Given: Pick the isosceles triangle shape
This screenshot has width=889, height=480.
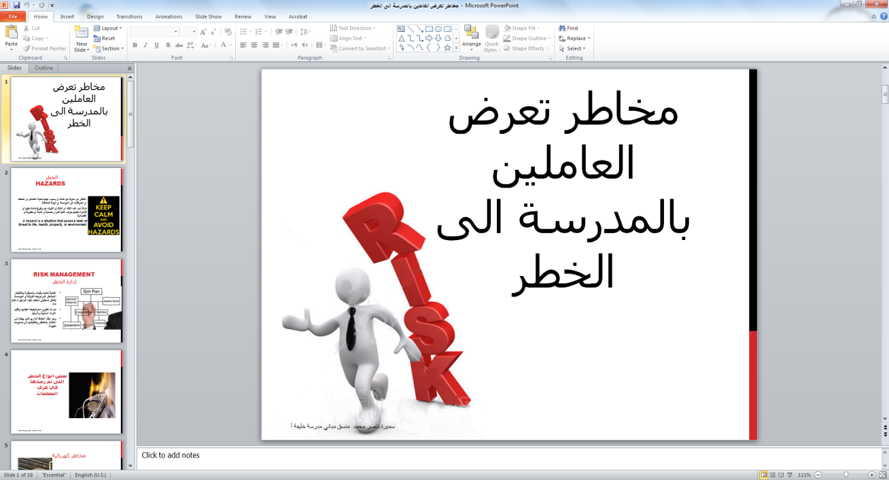Looking at the screenshot, I should 401,39.
